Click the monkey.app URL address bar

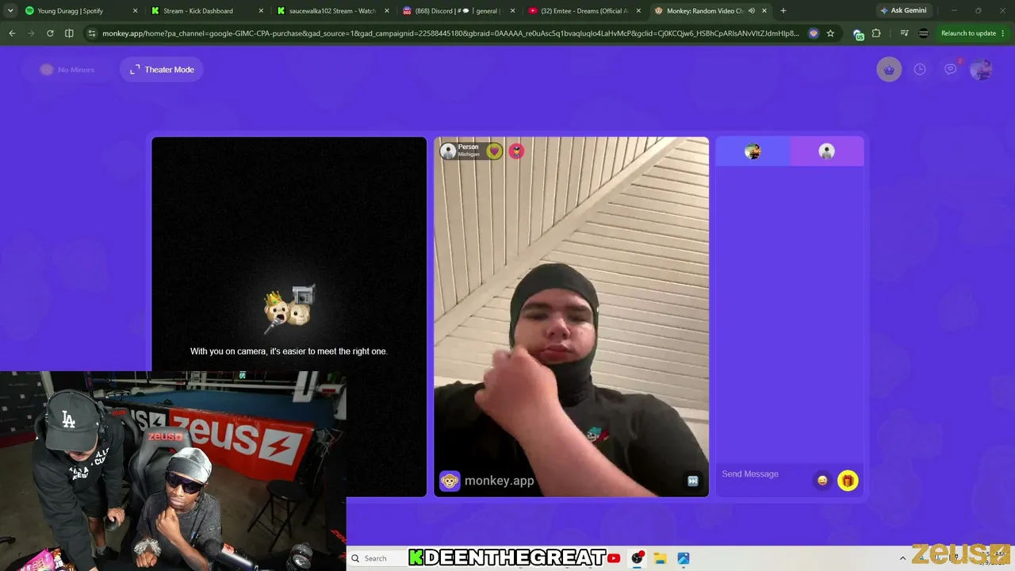450,33
